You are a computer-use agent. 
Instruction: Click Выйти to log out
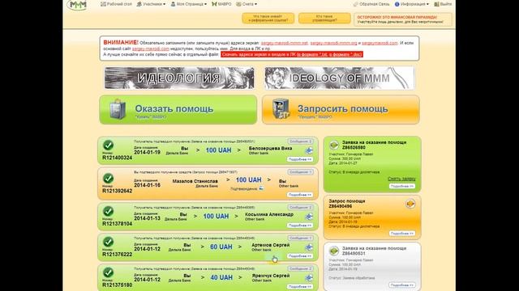tap(443, 4)
